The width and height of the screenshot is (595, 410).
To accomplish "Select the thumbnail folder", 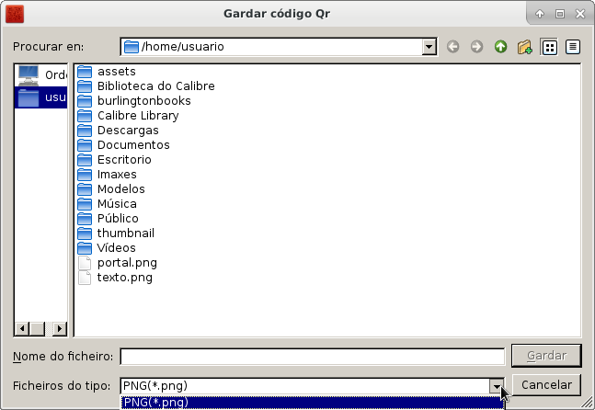I will 116,233.
